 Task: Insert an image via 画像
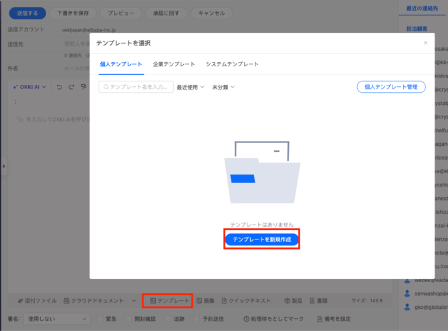[x=205, y=301]
